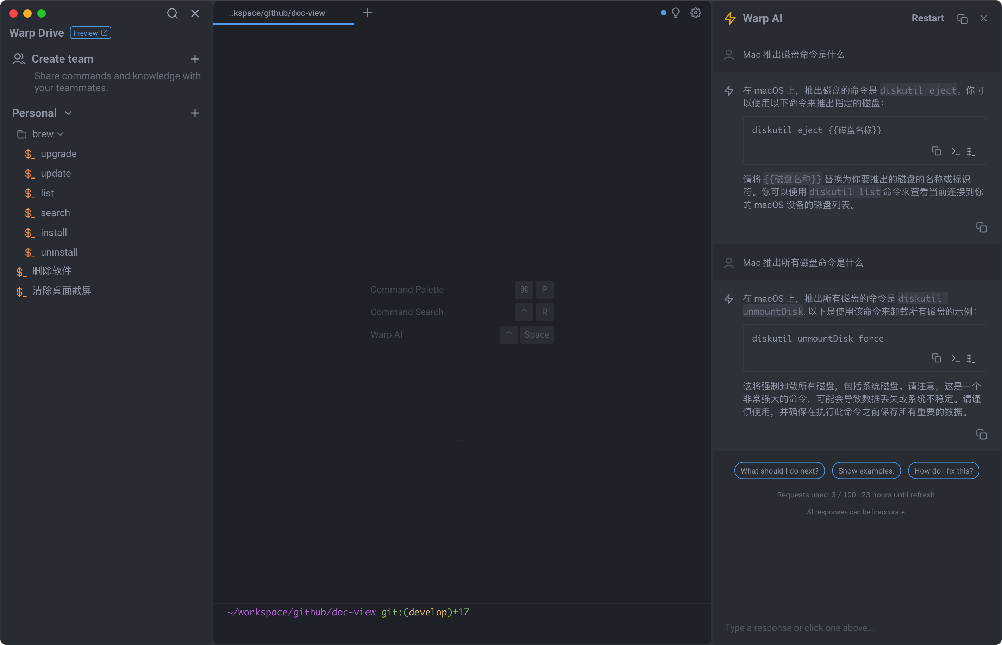The width and height of the screenshot is (1002, 645).
Task: Focus the Warp AI response input
Action: point(856,628)
